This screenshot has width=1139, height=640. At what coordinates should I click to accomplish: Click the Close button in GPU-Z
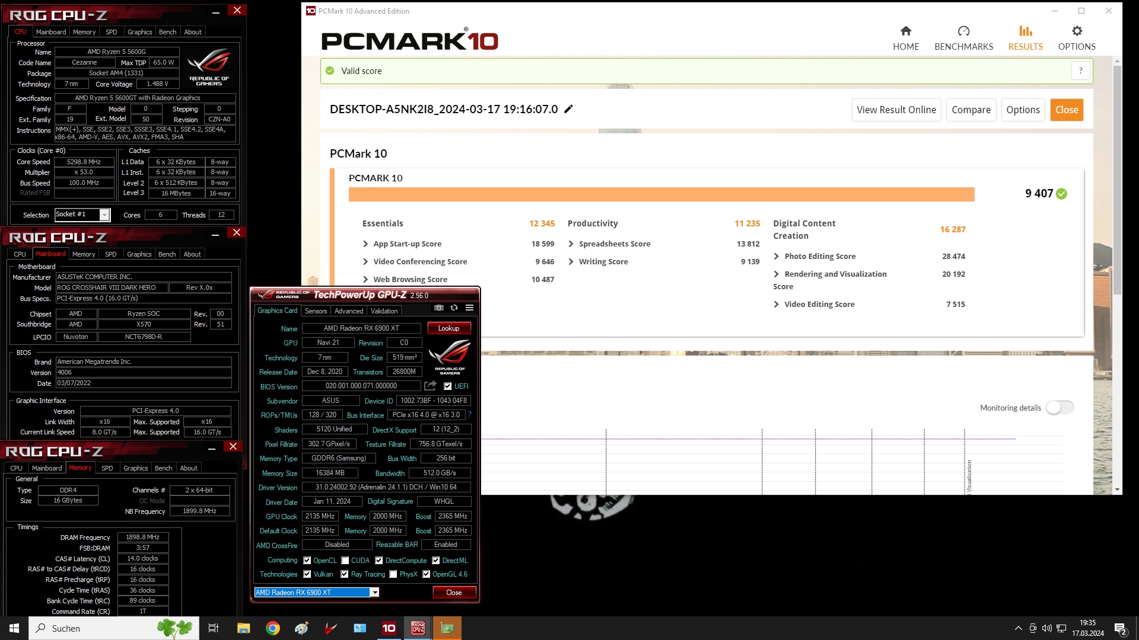[454, 593]
